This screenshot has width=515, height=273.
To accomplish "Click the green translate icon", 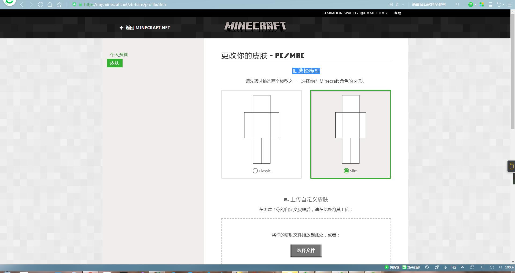I will pyautogui.click(x=470, y=5).
